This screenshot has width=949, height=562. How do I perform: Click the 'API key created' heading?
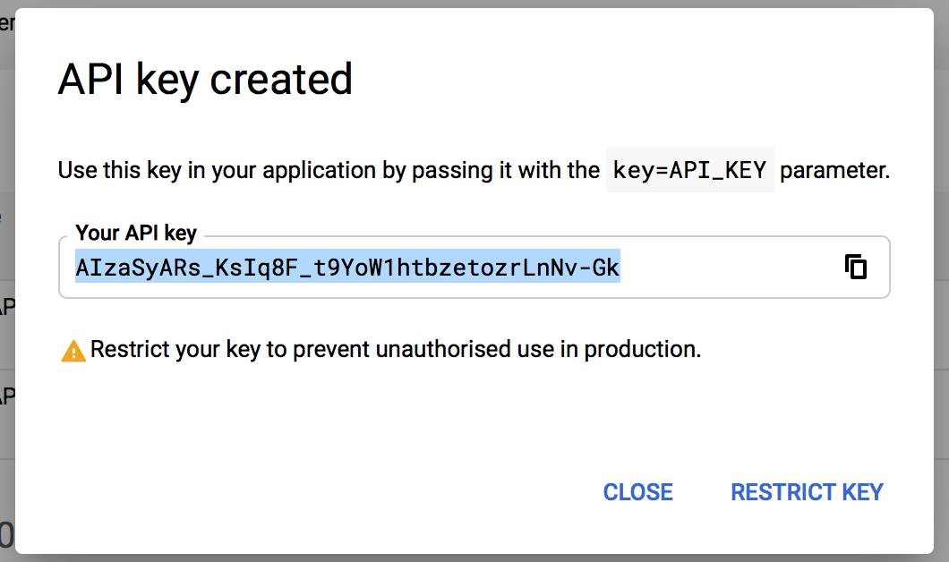[205, 80]
